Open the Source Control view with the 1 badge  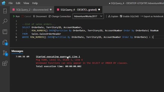(x=5, y=53)
